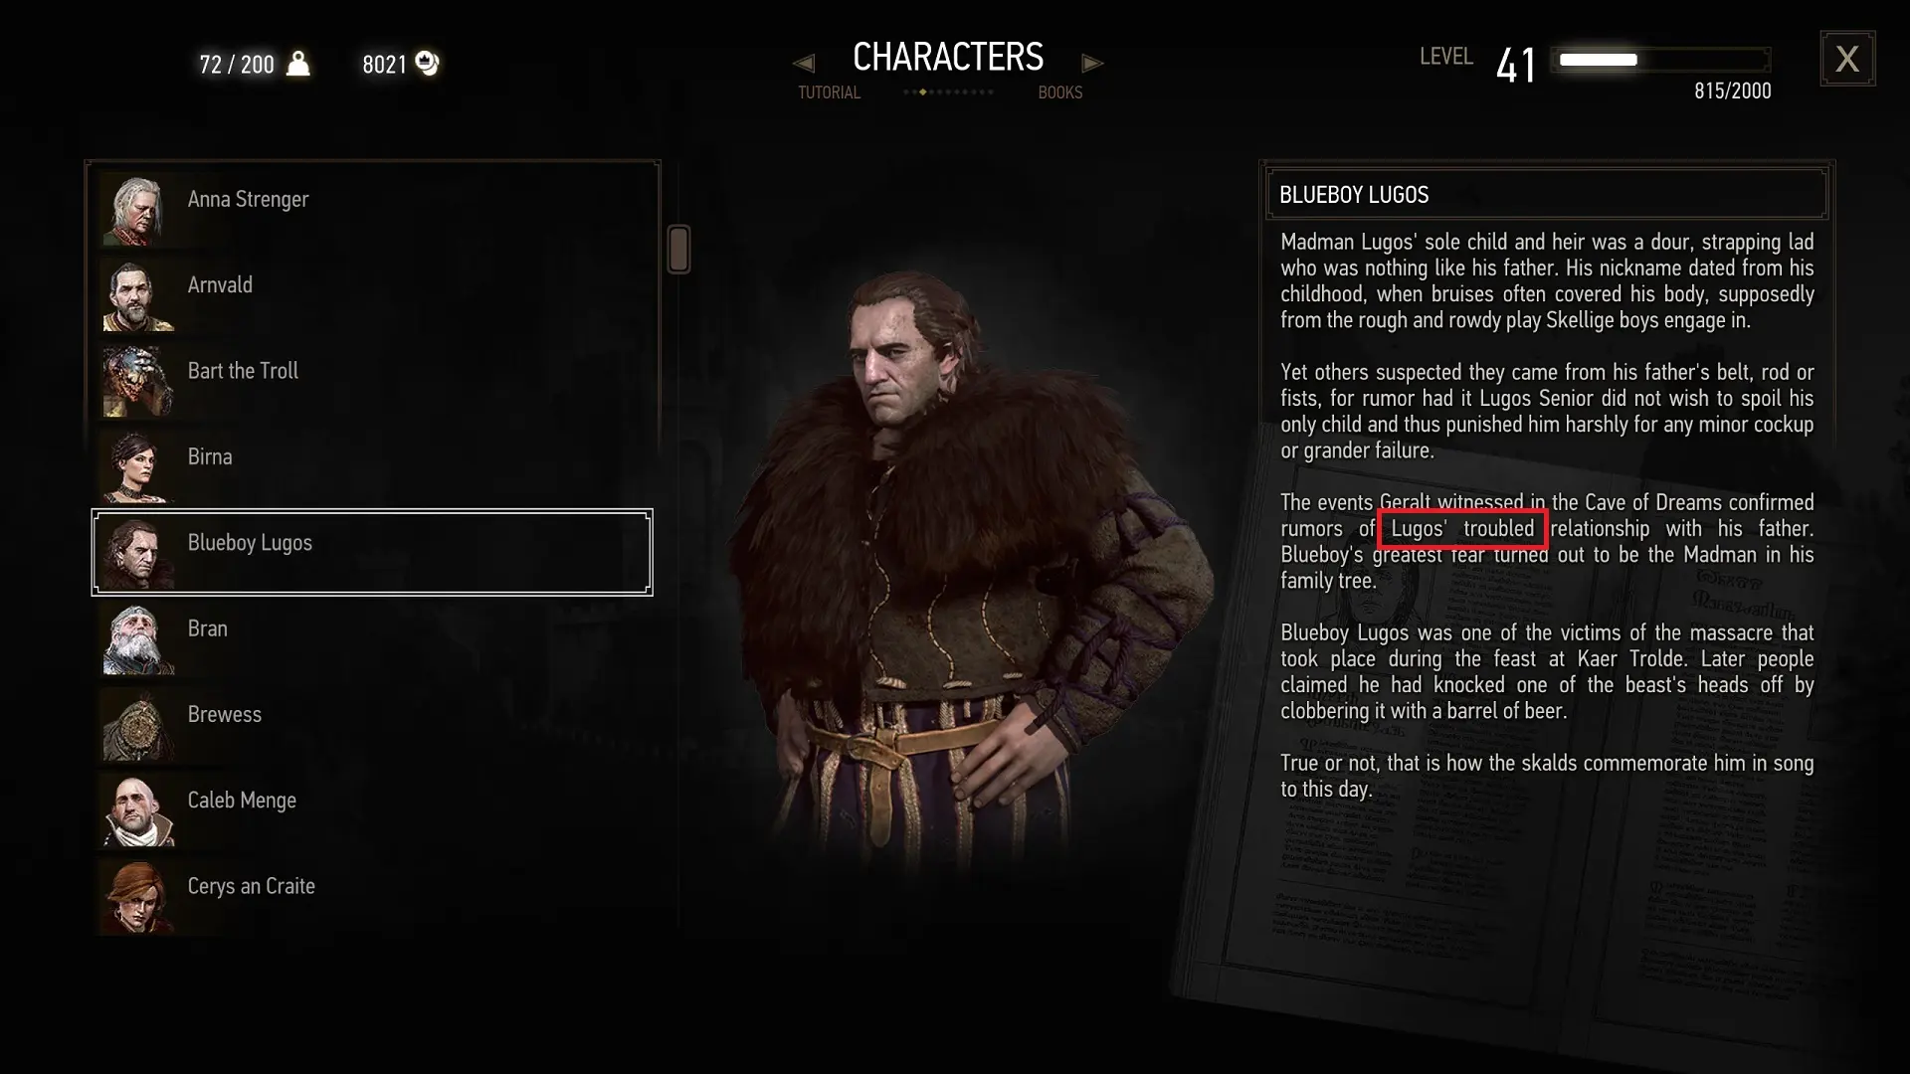
Task: Click Cerys an Craite portrait icon
Action: coord(138,897)
